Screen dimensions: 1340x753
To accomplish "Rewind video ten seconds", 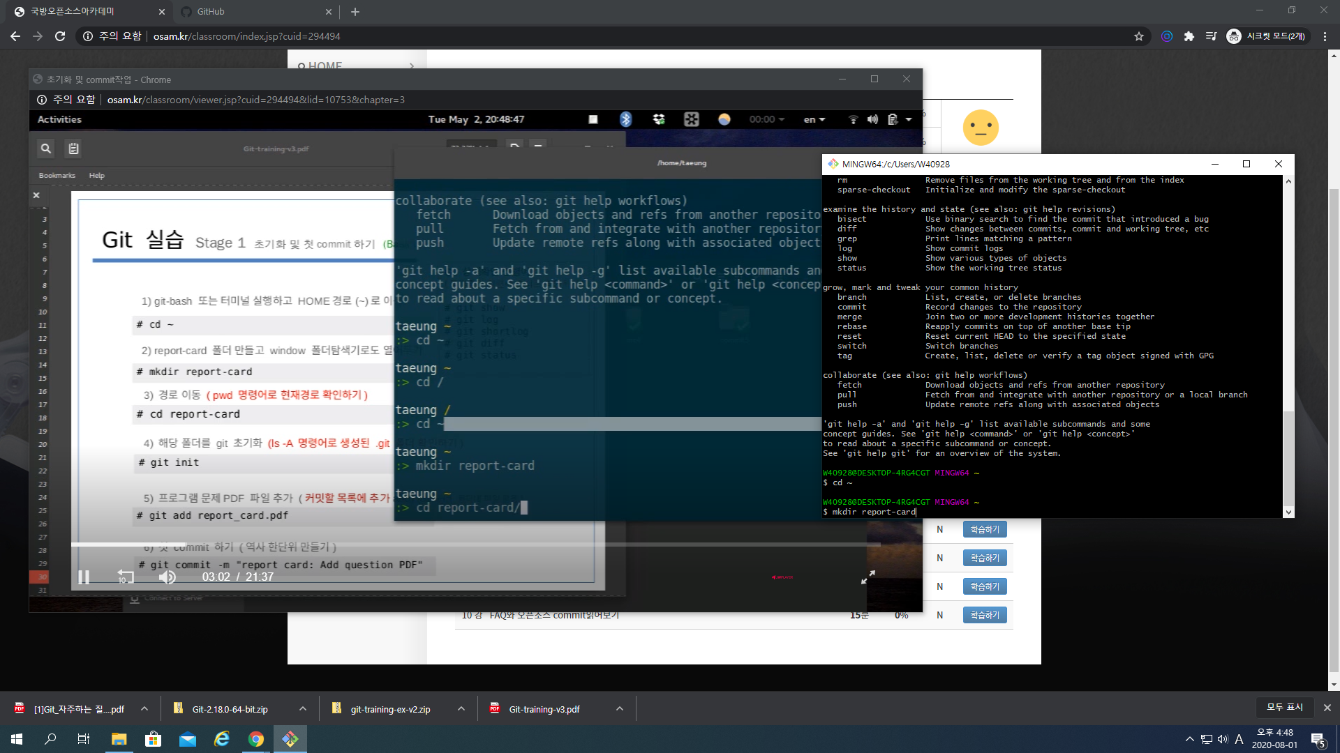I will [x=125, y=577].
